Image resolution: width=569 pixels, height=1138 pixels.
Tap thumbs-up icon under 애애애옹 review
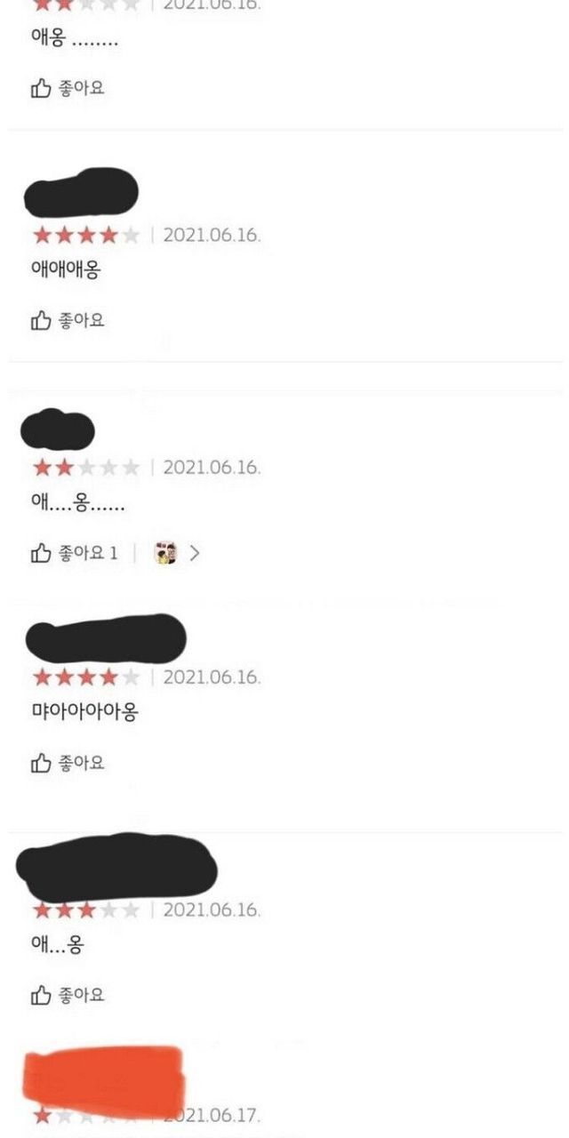pyautogui.click(x=41, y=320)
